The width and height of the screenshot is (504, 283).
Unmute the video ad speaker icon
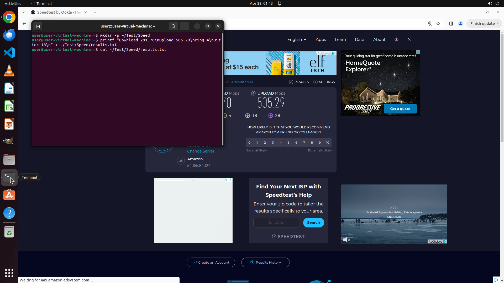pos(346,240)
